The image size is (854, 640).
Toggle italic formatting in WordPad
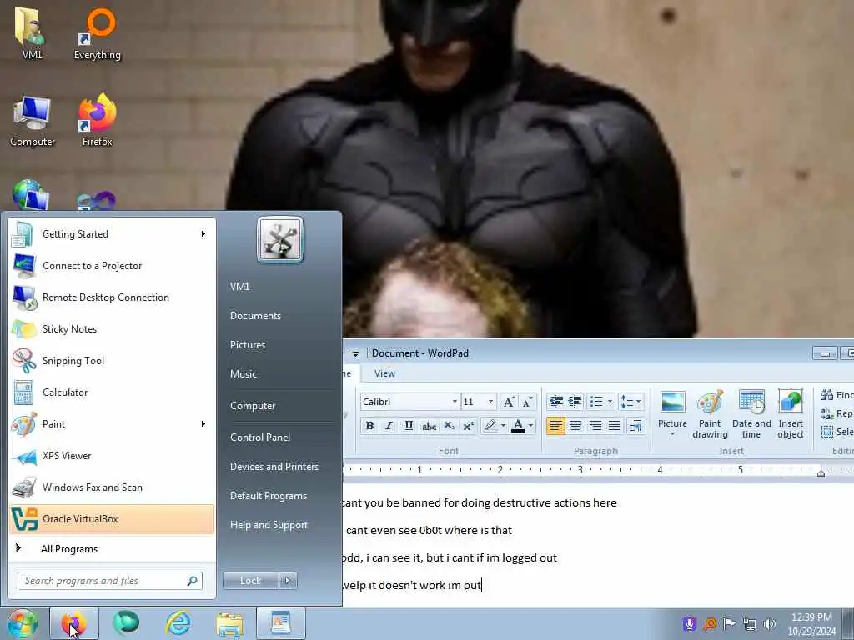pos(389,426)
